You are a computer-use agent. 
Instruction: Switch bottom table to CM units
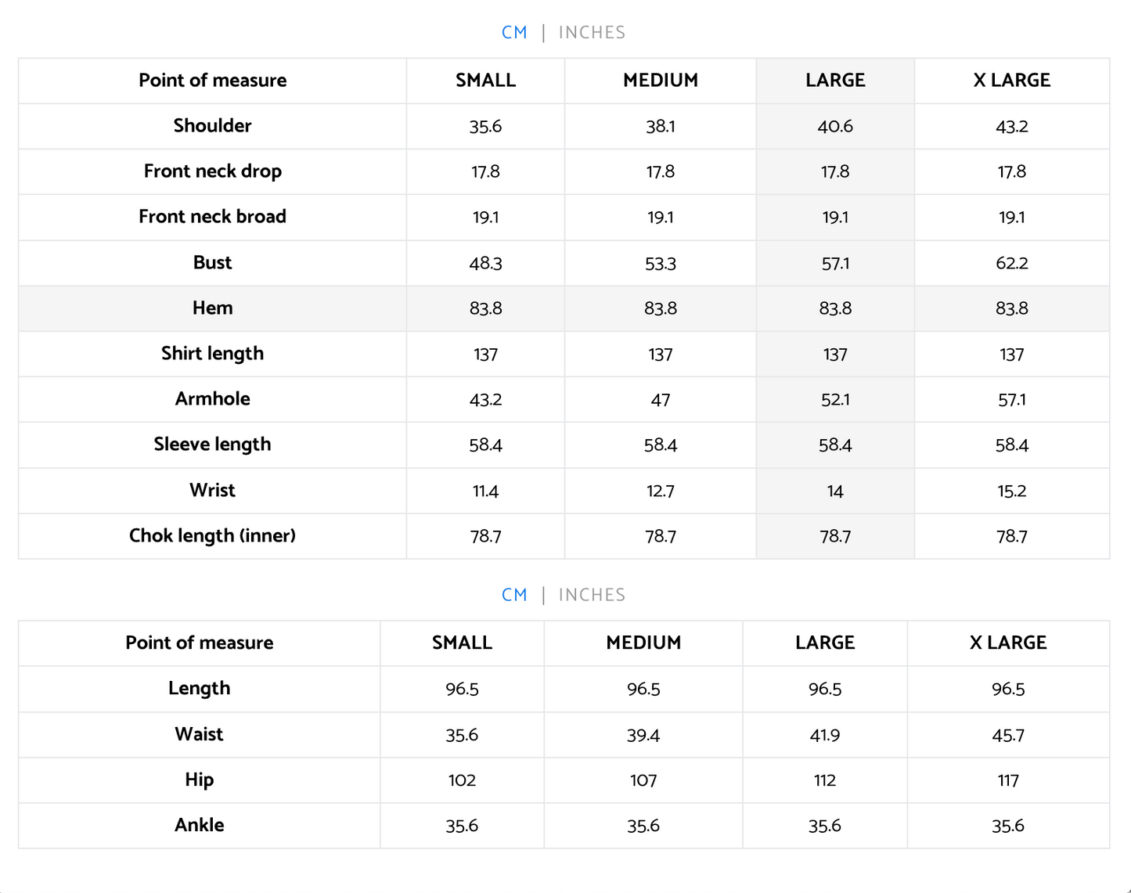pos(514,595)
